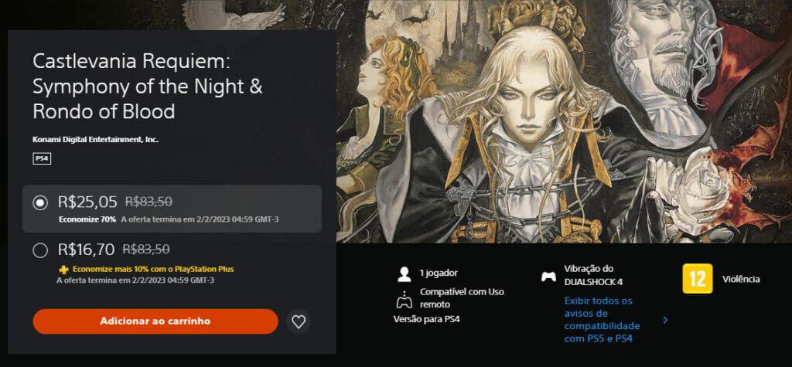The width and height of the screenshot is (792, 367).
Task: Click the Remote Play controller icon
Action: pos(404,299)
